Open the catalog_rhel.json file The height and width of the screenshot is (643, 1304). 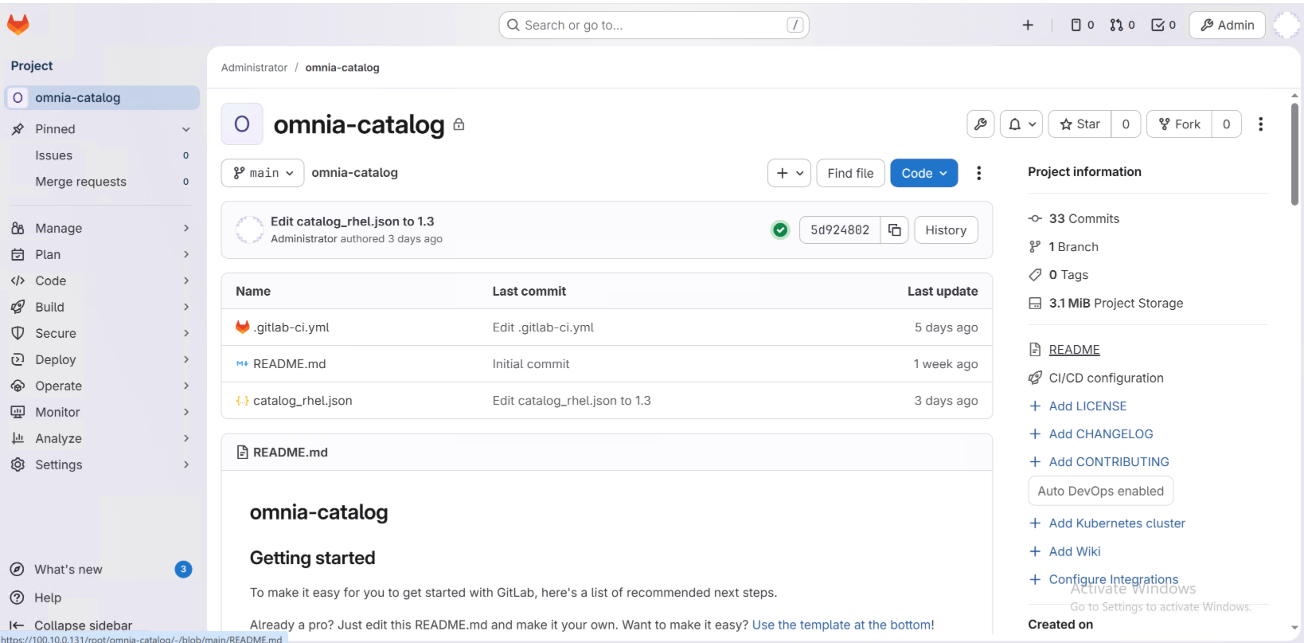pyautogui.click(x=302, y=401)
